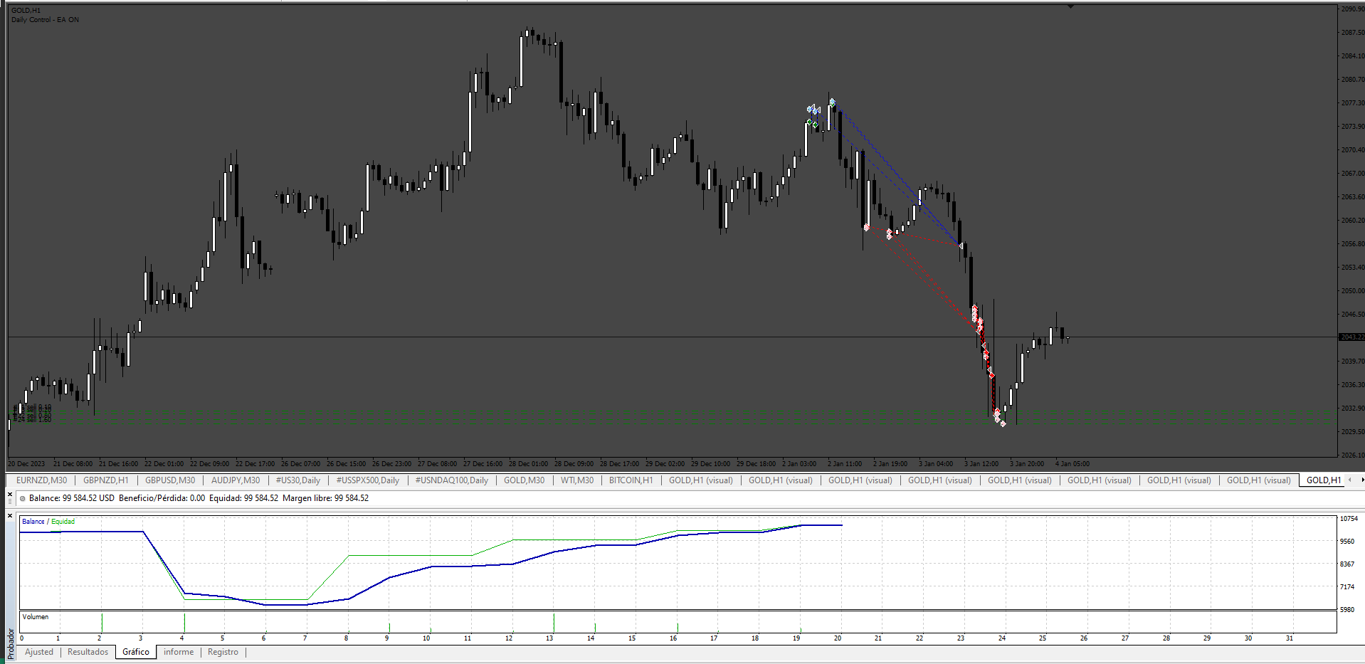The width and height of the screenshot is (1365, 664).
Task: Switch to the EURNZD,M30 chart tab
Action: (x=41, y=480)
